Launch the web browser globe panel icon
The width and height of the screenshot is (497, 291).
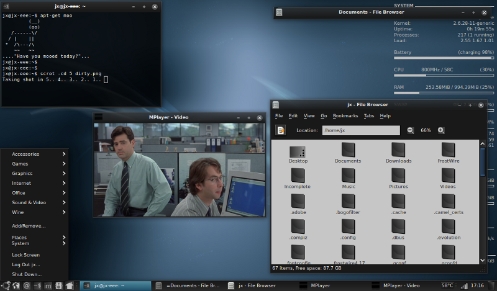[16, 285]
